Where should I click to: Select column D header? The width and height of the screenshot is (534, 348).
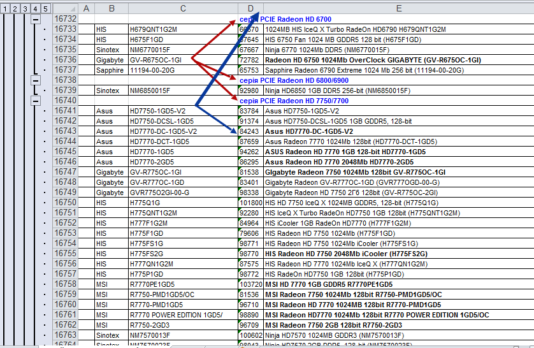point(250,8)
